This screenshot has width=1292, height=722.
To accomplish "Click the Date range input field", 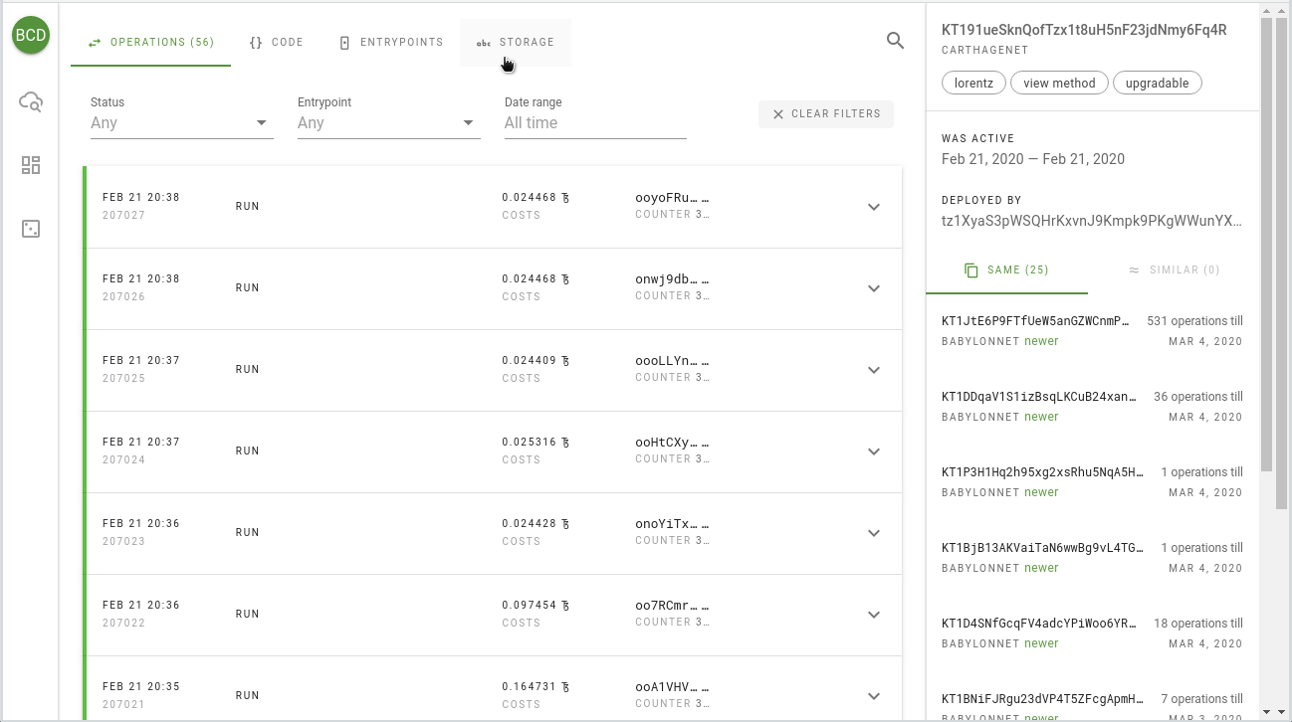I will click(x=594, y=123).
